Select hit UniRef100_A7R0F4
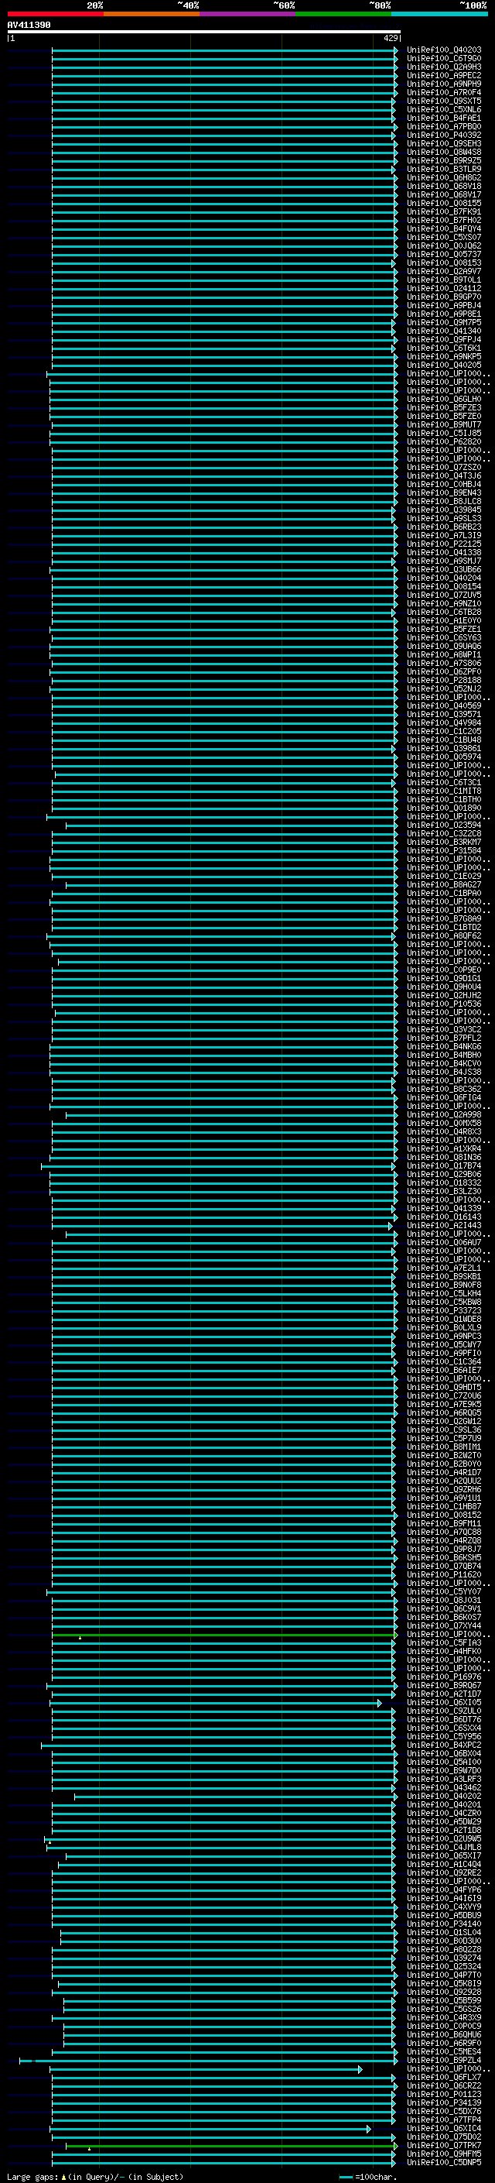Viewport: 495px width, 2183px height. (444, 92)
